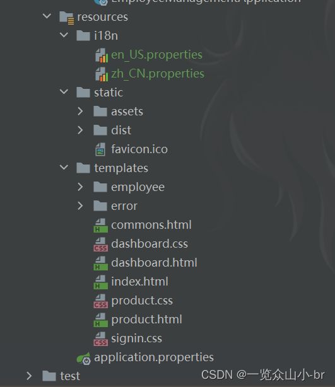
Task: Expand the dist folder
Action: pos(80,130)
